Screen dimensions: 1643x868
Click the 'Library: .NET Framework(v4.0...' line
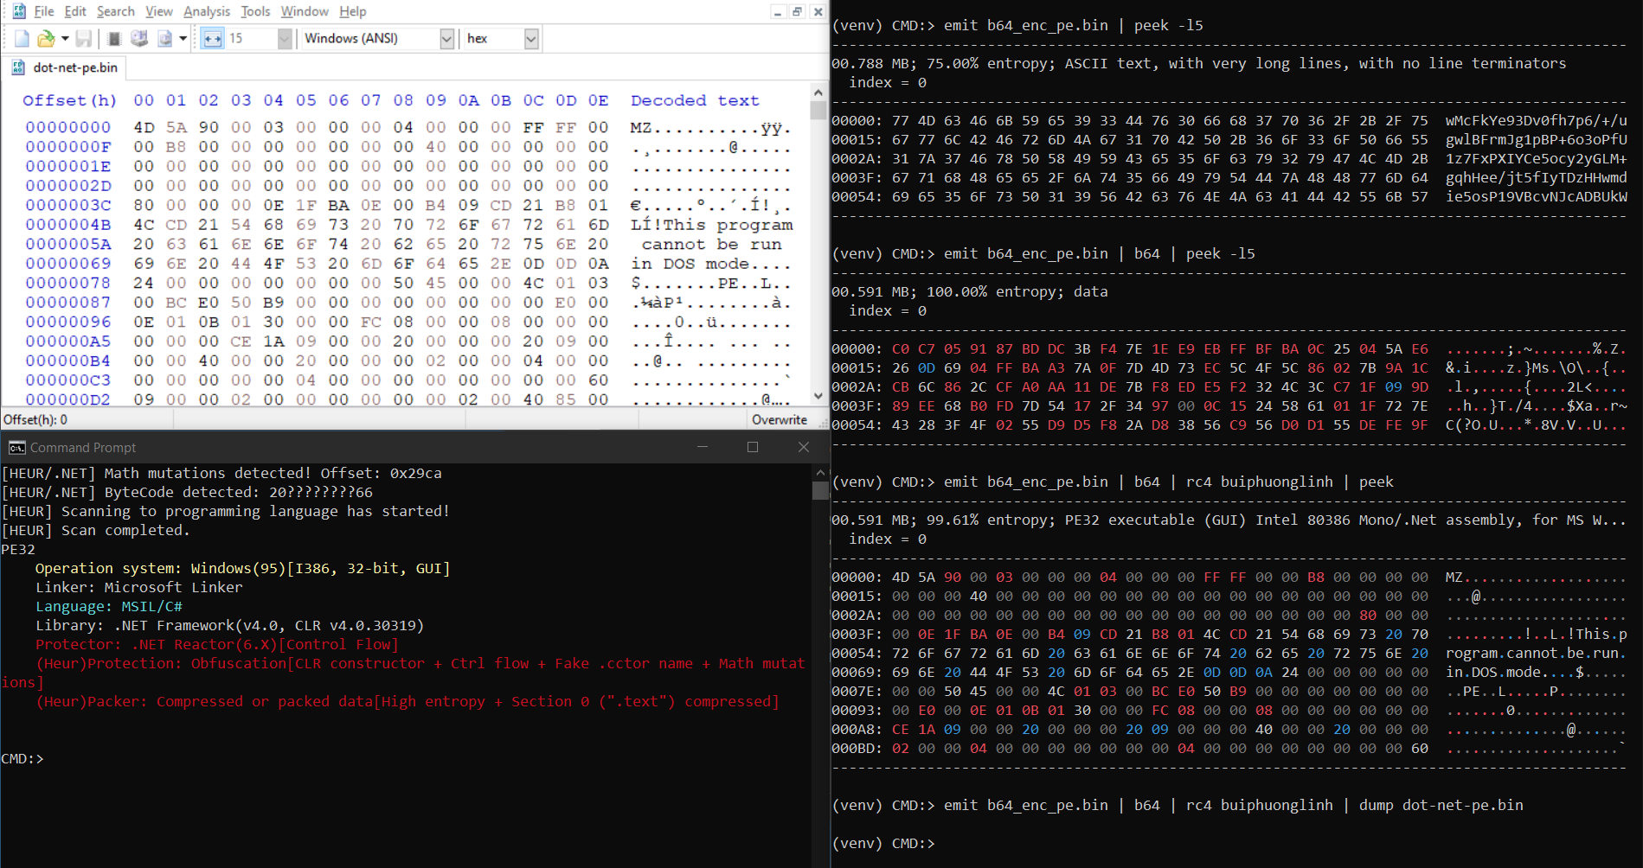click(230, 625)
